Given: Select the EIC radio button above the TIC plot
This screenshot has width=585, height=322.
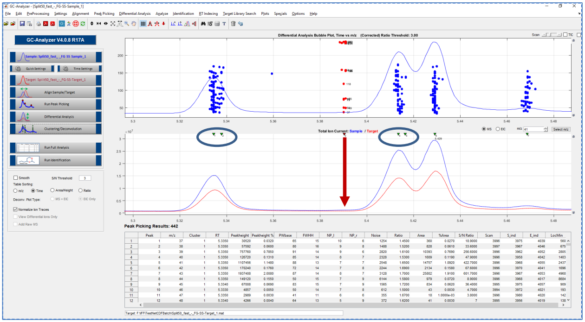Looking at the screenshot, I should [x=499, y=129].
